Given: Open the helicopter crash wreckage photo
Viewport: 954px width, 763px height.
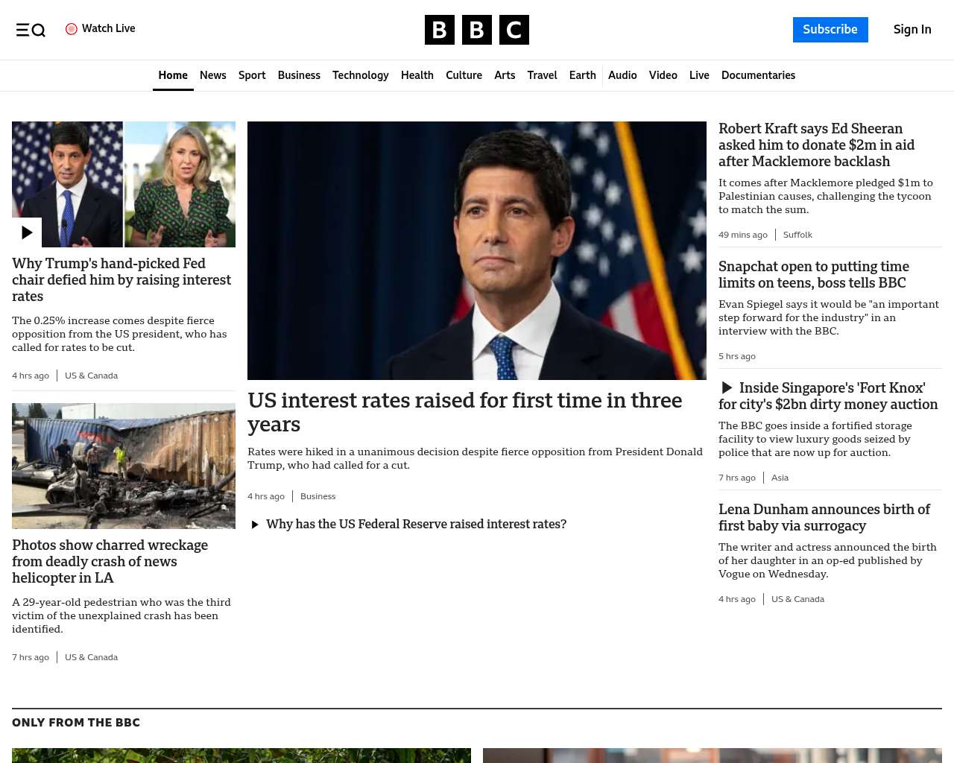Looking at the screenshot, I should tap(124, 466).
